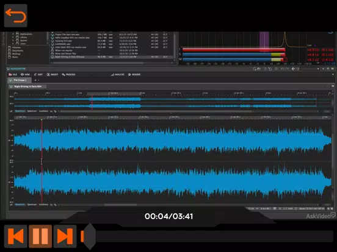Click the undo arrow in title toolbar
Viewport: 337px width, 252px height.
pyautogui.click(x=283, y=69)
